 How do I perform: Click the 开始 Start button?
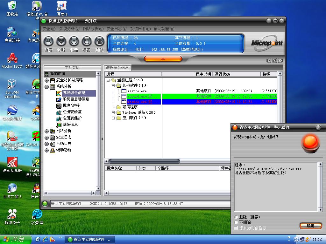[x=16, y=239]
